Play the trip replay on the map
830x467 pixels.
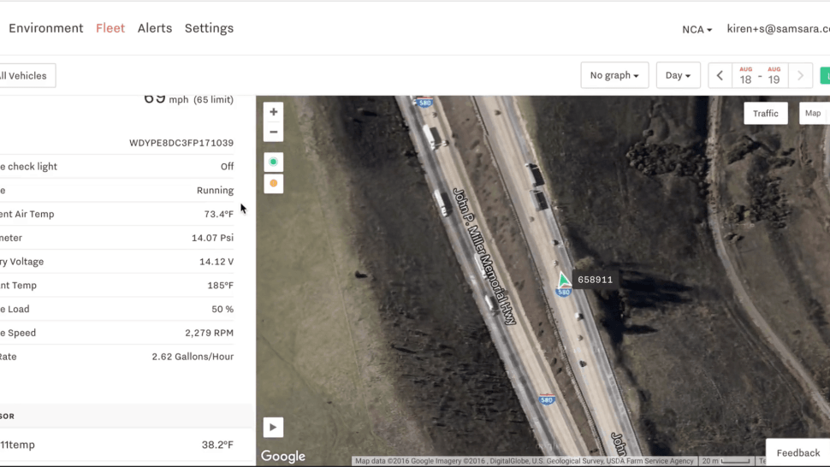(x=273, y=428)
